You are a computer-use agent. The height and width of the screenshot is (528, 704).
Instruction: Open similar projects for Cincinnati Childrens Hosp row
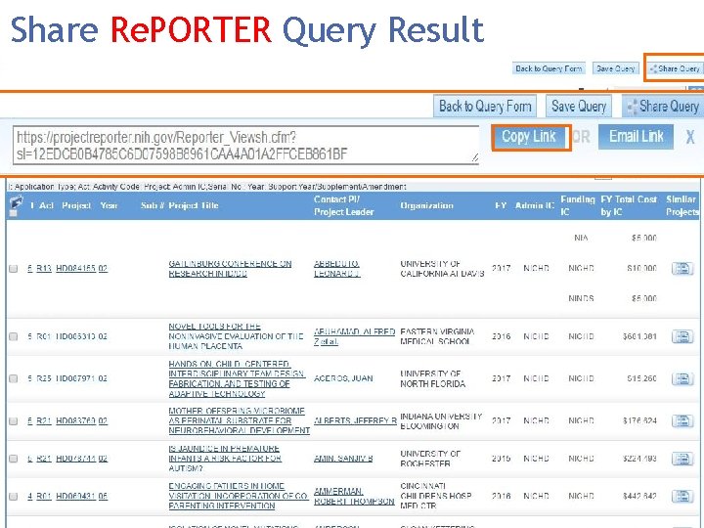[682, 496]
